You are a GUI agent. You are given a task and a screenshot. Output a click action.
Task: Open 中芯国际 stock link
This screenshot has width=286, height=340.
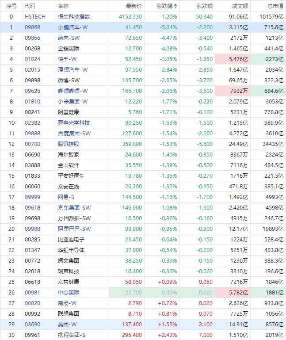(69, 293)
